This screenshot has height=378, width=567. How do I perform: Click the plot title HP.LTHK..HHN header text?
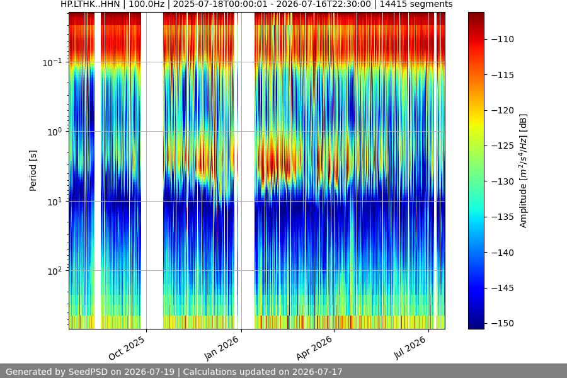click(256, 4)
